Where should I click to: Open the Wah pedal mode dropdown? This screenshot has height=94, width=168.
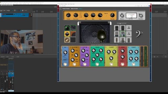65,60
